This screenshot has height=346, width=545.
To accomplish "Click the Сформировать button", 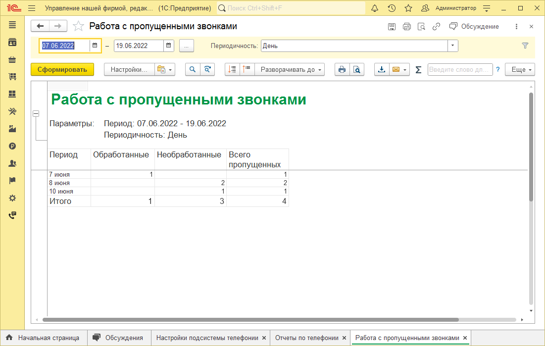I will point(62,70).
